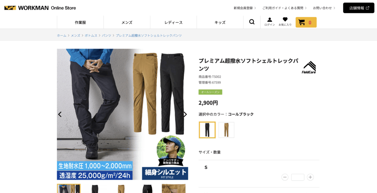Select the second product thumbnail image
The height and width of the screenshot is (193, 377).
(x=95, y=189)
